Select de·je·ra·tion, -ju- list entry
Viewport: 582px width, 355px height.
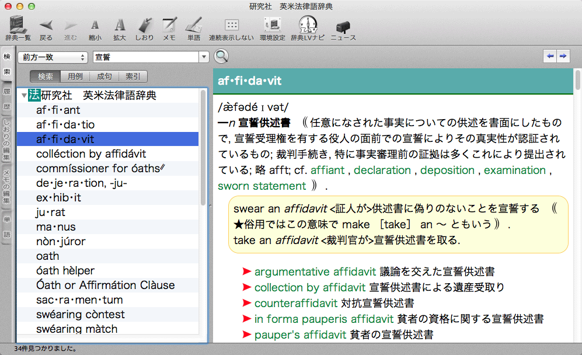[x=107, y=183]
